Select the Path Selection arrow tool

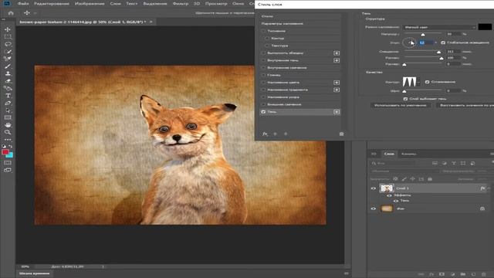[8, 110]
